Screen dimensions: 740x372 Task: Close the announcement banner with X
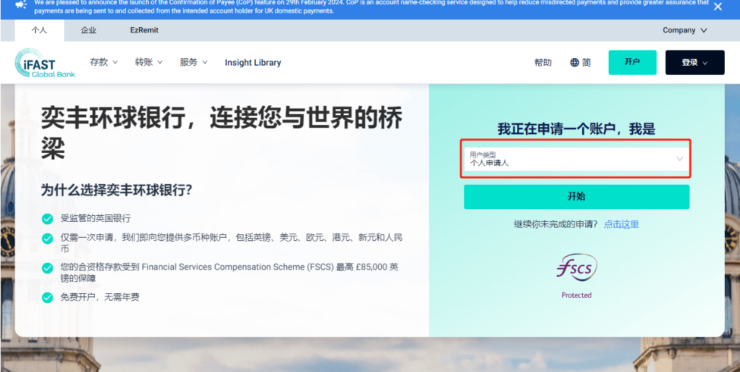[x=717, y=7]
